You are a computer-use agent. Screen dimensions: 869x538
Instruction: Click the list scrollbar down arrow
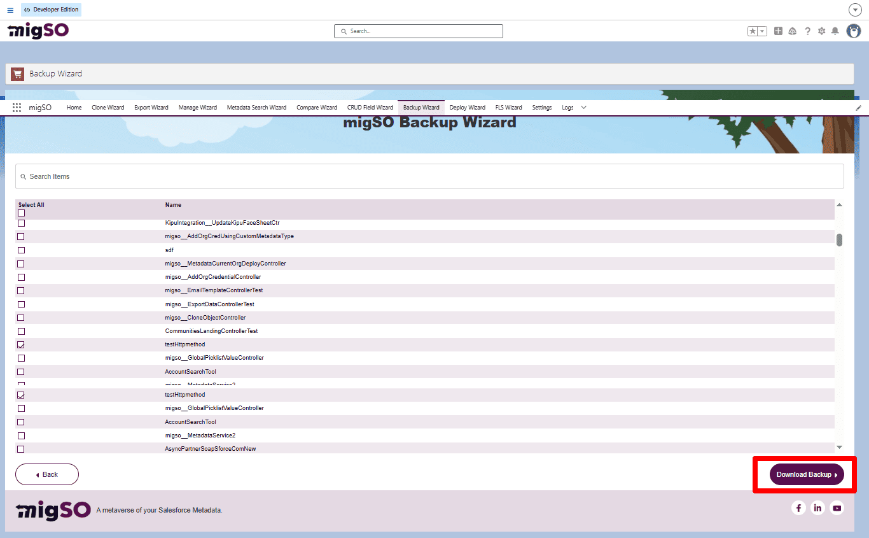(839, 448)
